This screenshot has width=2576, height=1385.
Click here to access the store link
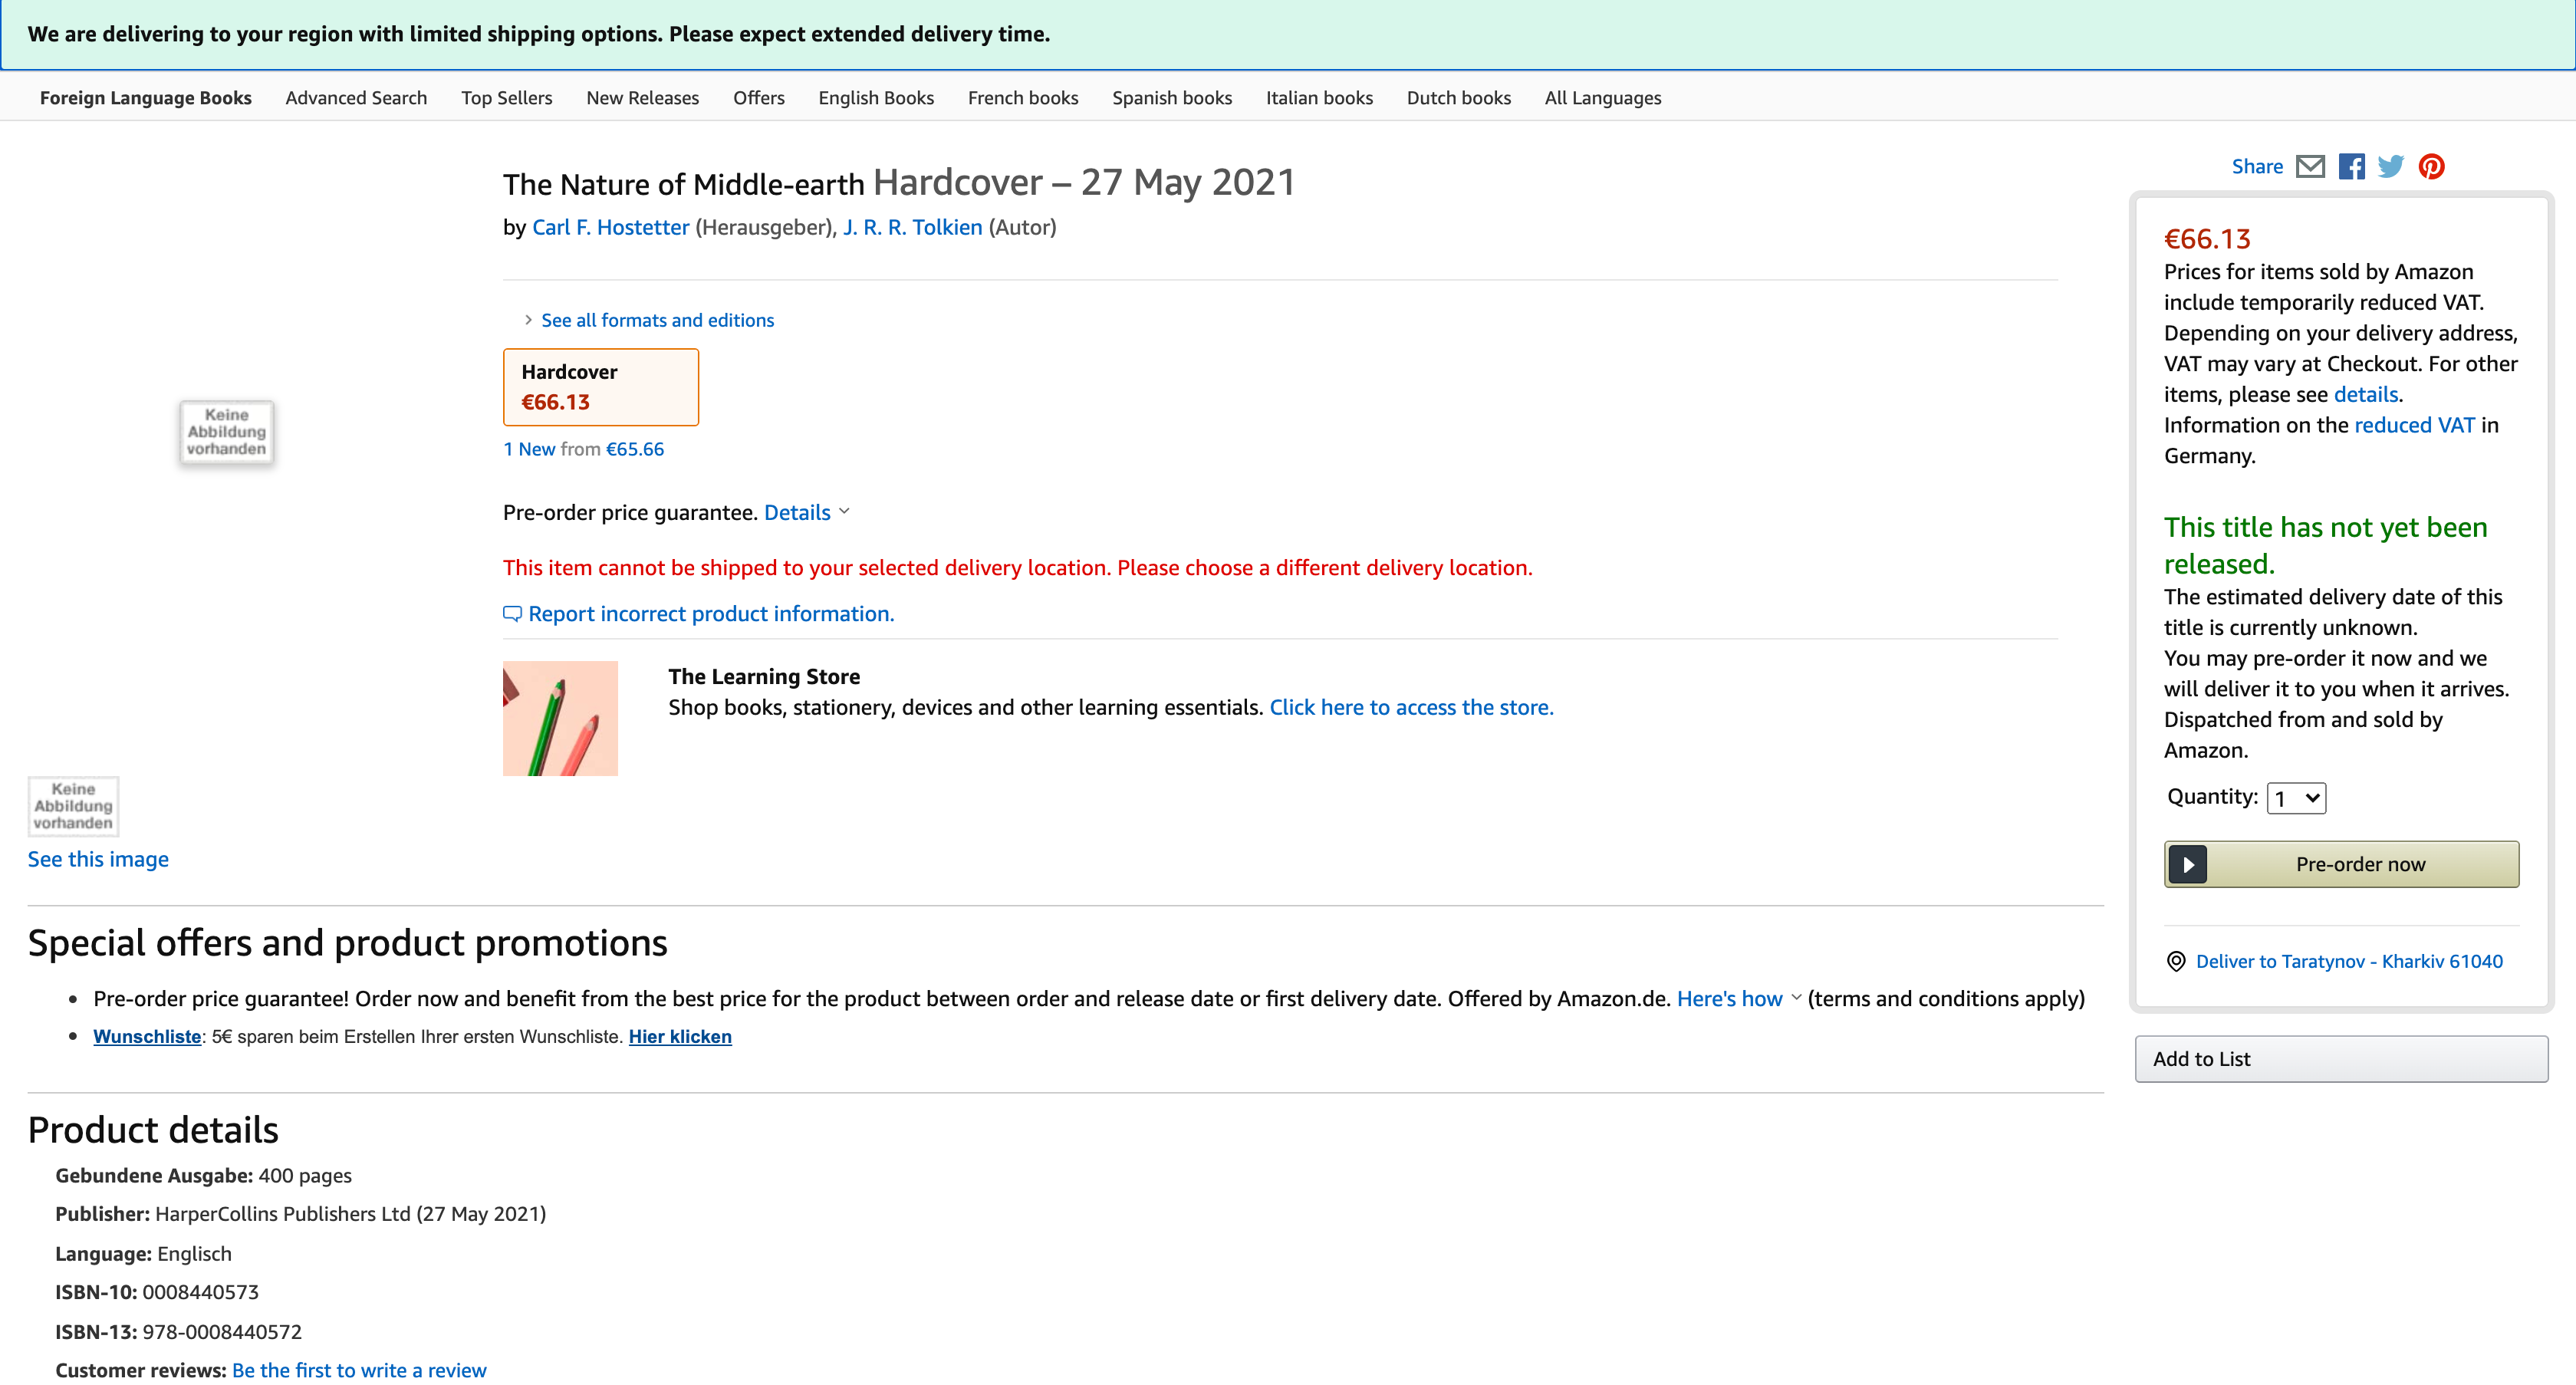point(1411,707)
